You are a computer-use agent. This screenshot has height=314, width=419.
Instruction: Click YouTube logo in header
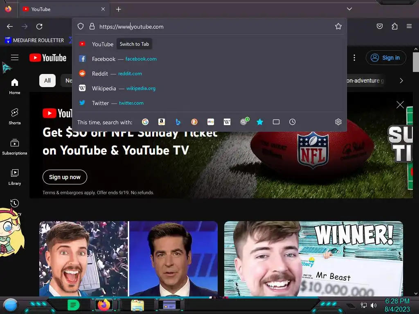click(48, 58)
